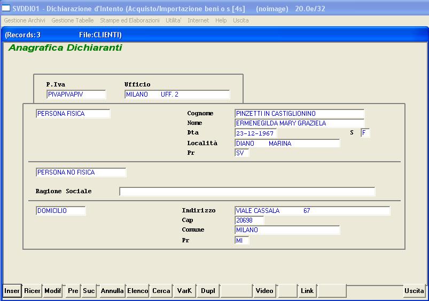The height and width of the screenshot is (301, 429).
Task: Click the P.Iva label
Action: [x=56, y=84]
